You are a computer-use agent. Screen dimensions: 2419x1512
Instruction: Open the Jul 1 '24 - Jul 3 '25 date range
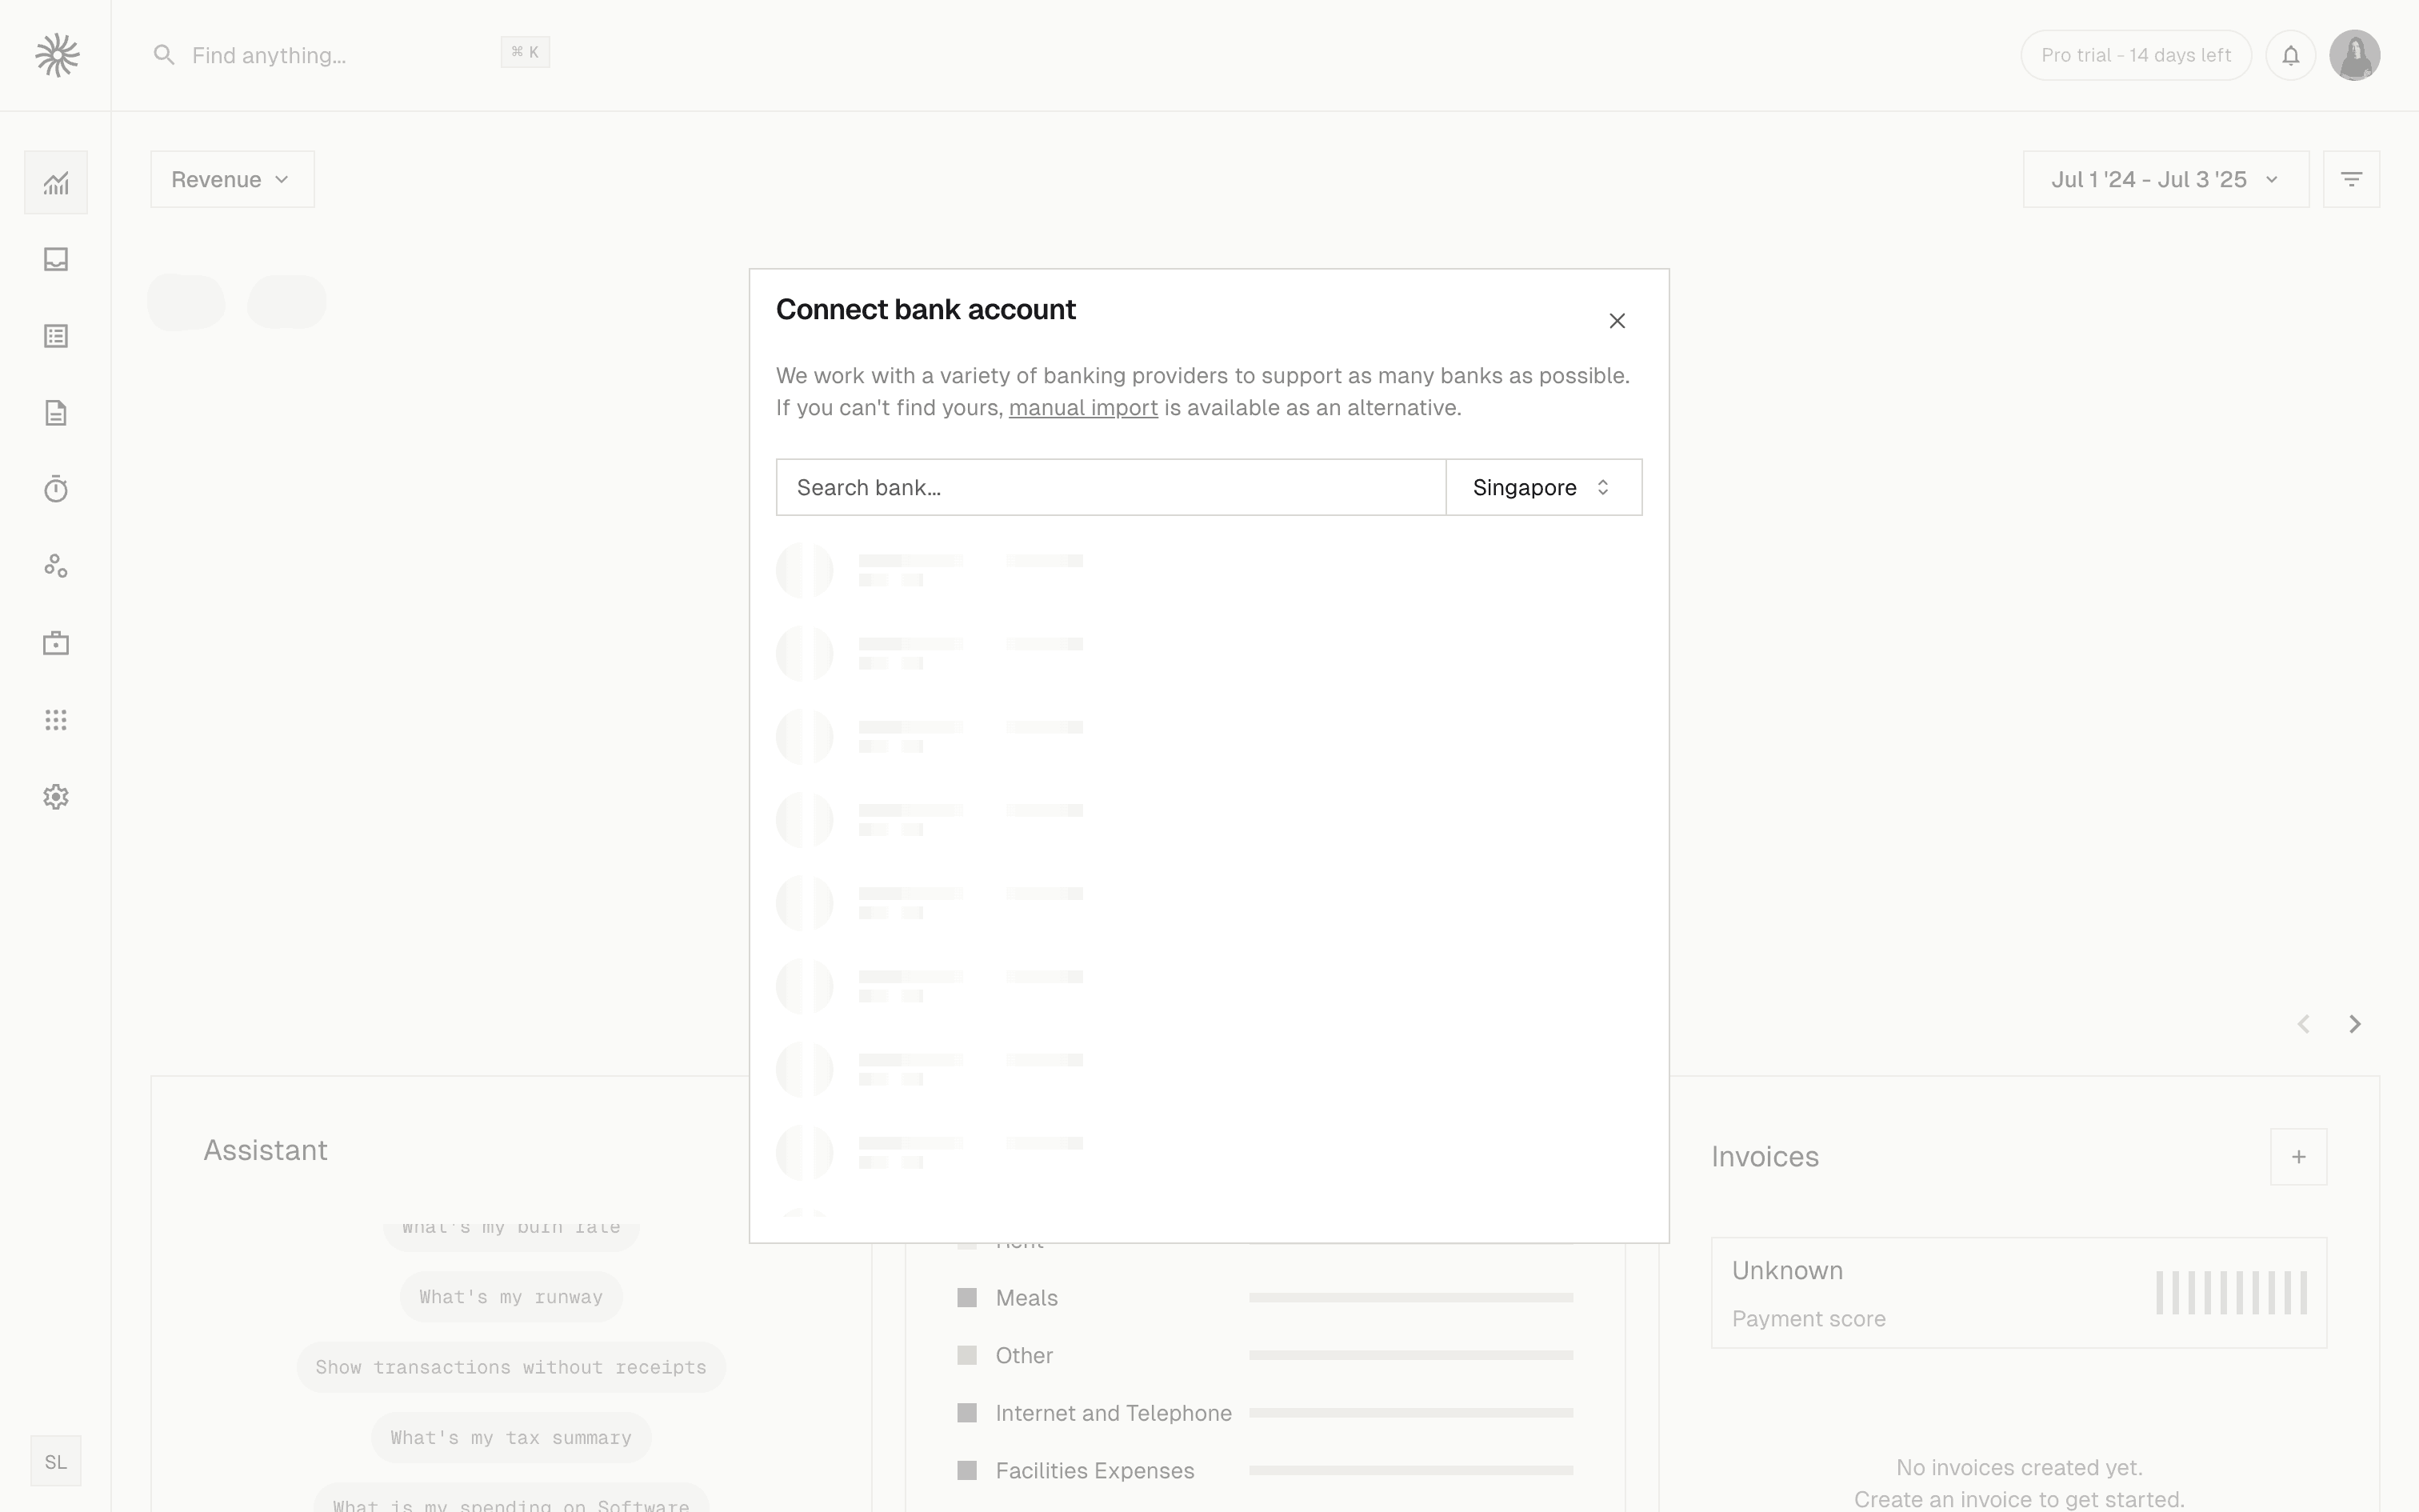click(2165, 180)
